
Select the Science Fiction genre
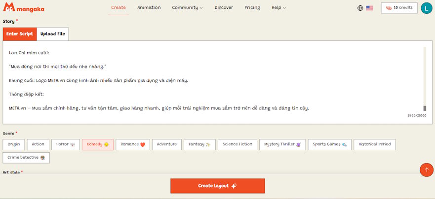pyautogui.click(x=237, y=144)
